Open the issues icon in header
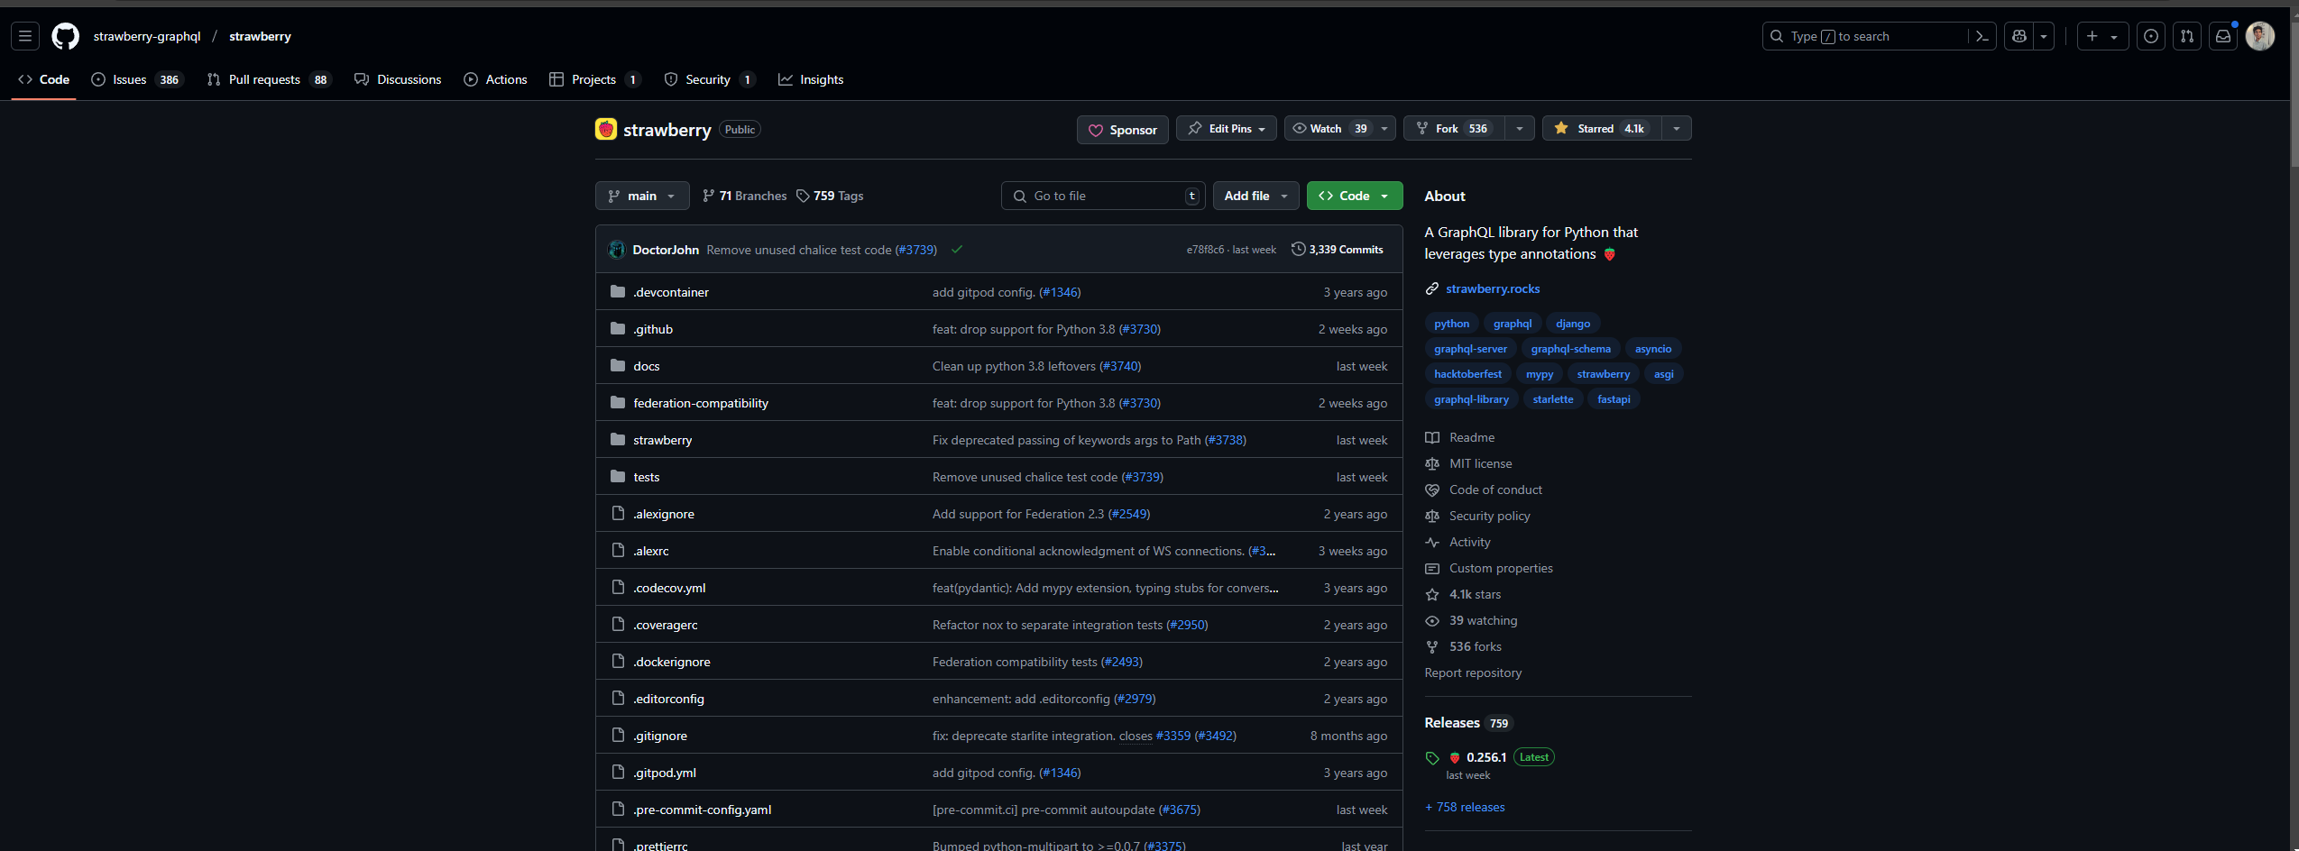Screen dimensions: 2299x851 point(2151,36)
